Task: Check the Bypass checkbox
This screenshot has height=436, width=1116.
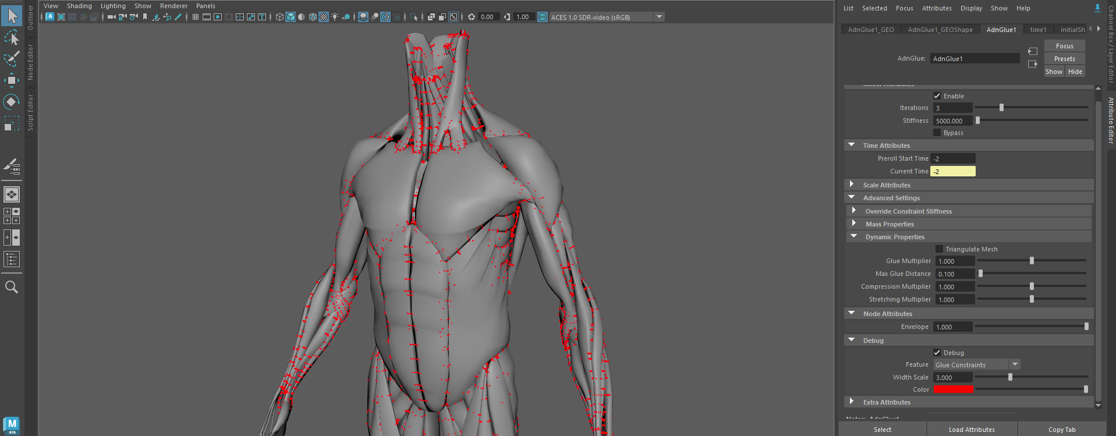Action: coord(937,133)
